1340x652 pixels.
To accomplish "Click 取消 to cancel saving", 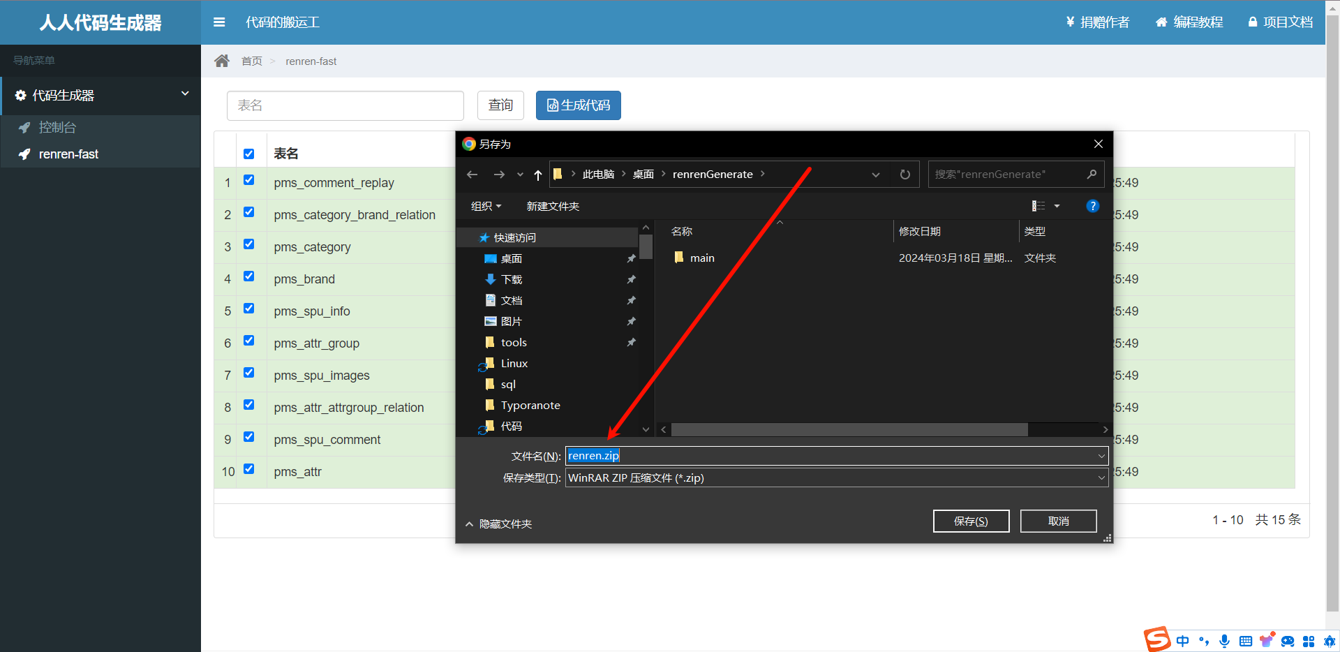I will click(x=1059, y=521).
